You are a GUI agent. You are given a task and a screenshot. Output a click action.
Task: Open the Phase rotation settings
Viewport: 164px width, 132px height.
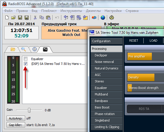(x=107, y=114)
